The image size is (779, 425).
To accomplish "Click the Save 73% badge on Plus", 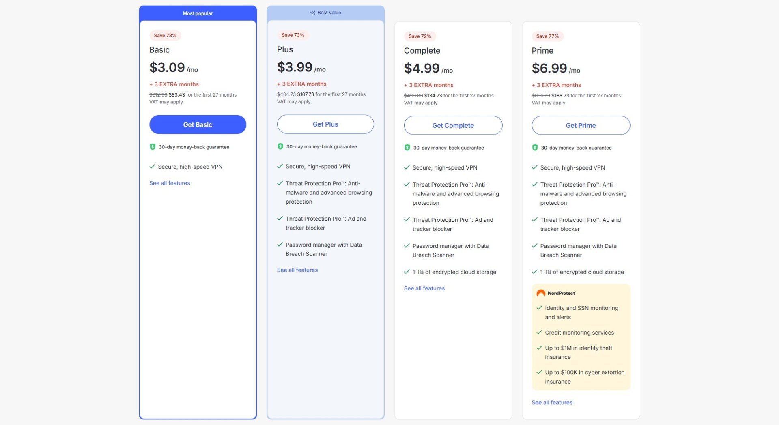I will pos(293,35).
